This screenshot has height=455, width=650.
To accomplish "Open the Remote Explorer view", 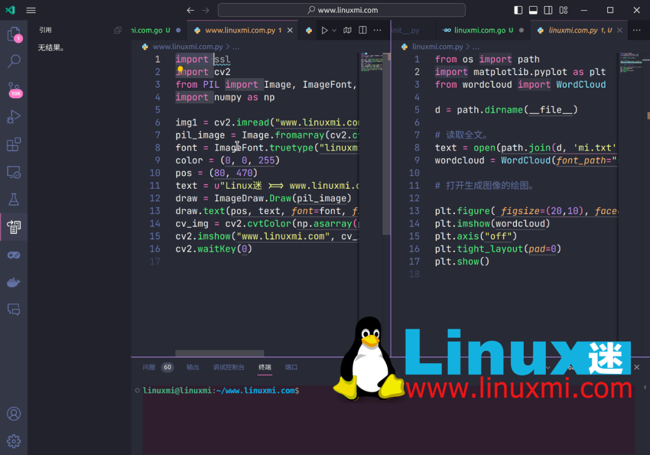I will [x=14, y=172].
